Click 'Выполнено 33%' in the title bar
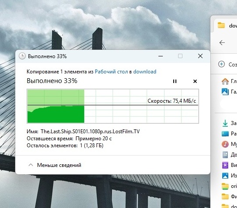This screenshot has width=237, height=208. tap(47, 56)
